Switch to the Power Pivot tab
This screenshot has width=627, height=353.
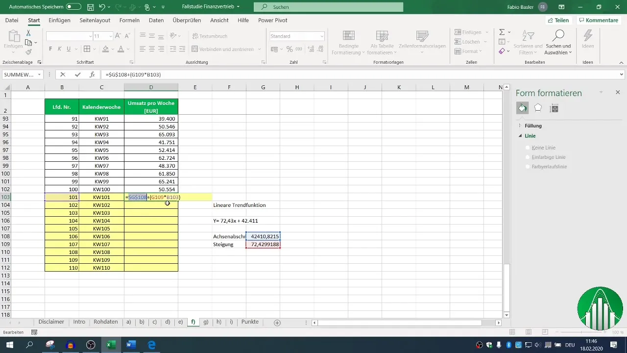tap(273, 20)
